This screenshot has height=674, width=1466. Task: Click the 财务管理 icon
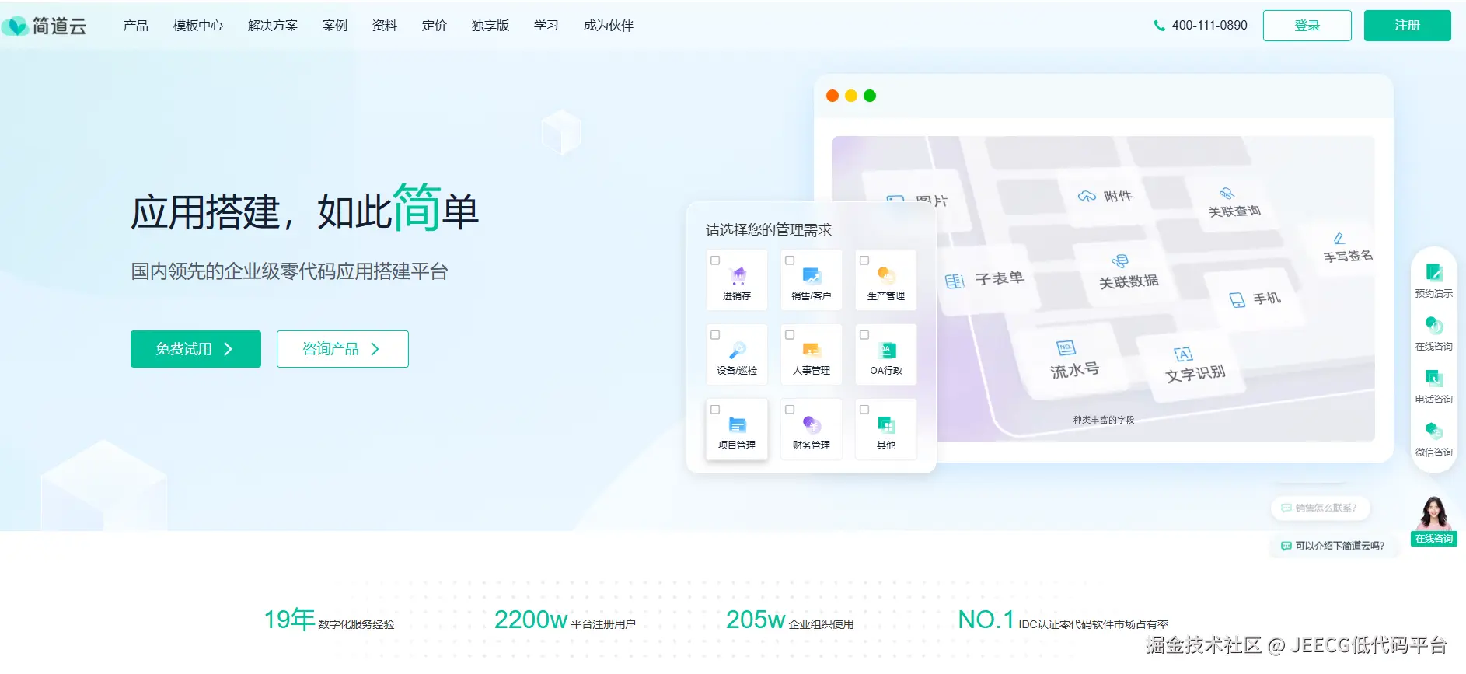tap(812, 425)
